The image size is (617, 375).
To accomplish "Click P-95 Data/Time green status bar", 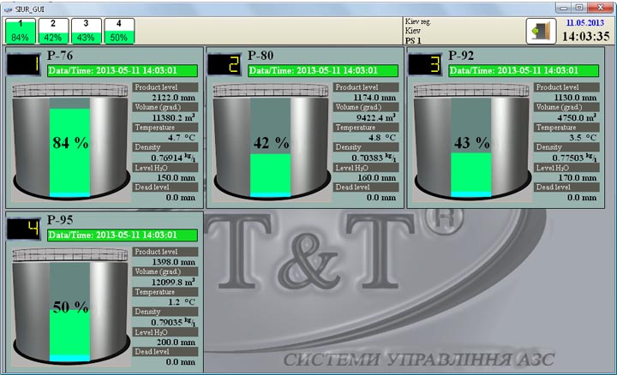I will 123,235.
